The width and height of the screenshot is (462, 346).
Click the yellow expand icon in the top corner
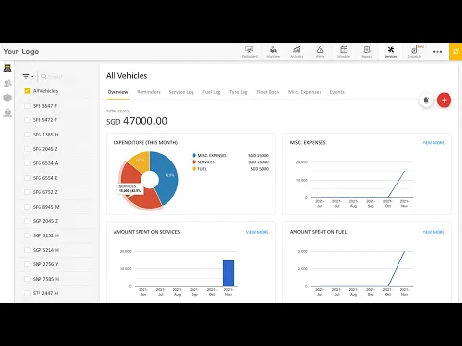455,52
